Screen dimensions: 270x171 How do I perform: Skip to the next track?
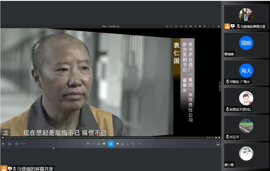click(118, 144)
